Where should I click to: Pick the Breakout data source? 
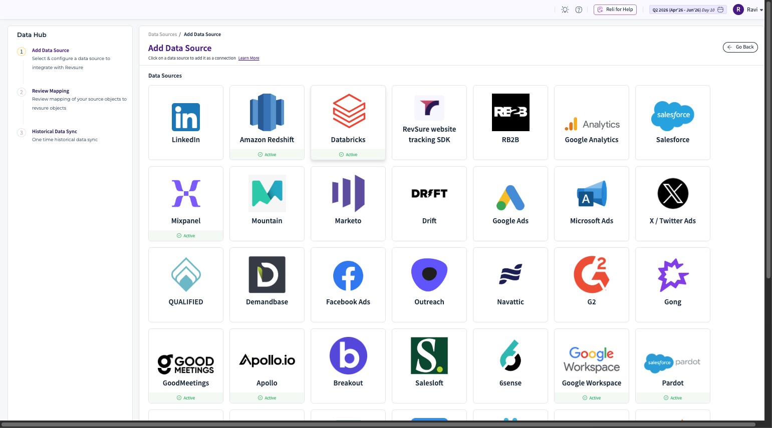348,366
